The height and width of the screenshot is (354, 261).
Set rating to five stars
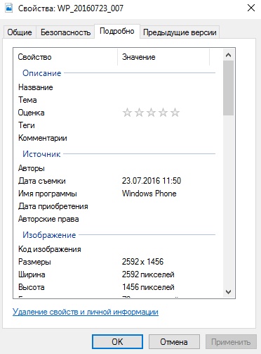point(175,113)
